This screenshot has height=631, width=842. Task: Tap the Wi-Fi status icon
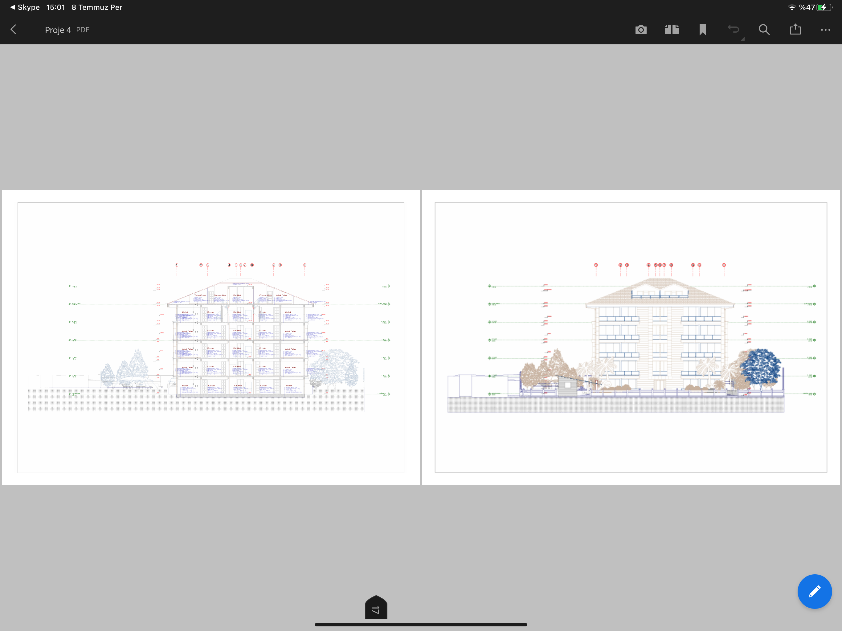[792, 7]
